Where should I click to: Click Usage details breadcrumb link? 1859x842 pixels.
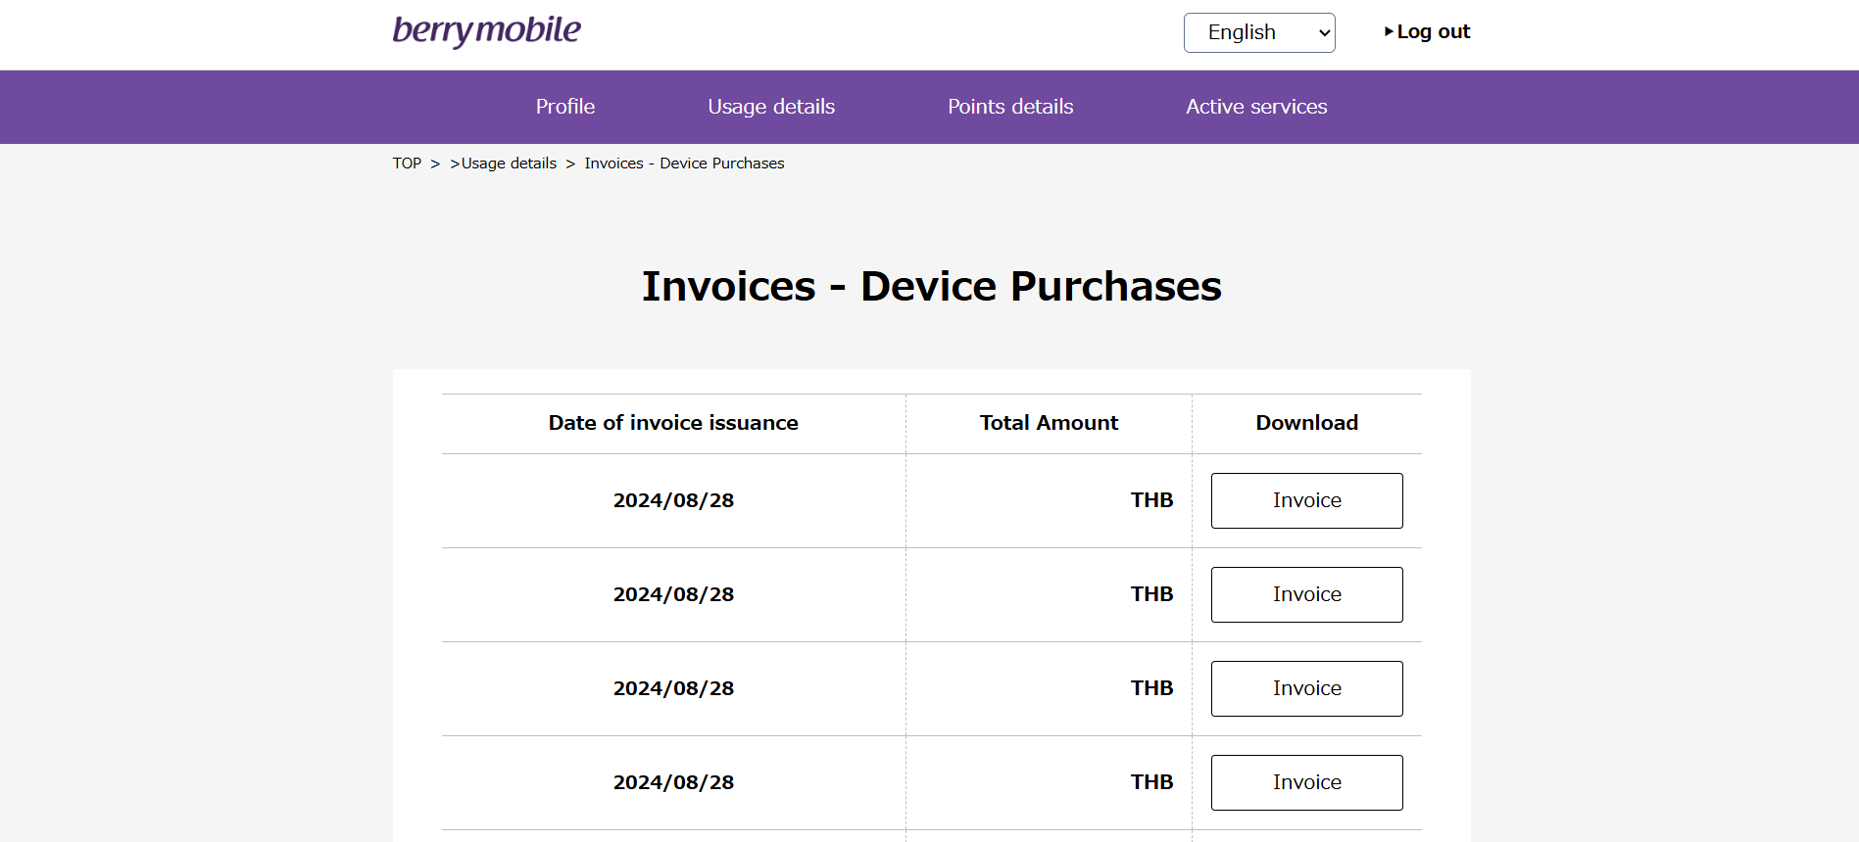point(509,164)
